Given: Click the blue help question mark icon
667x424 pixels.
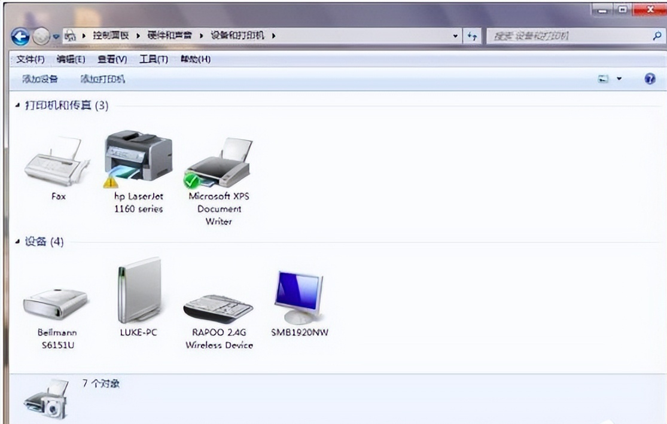Looking at the screenshot, I should [650, 79].
